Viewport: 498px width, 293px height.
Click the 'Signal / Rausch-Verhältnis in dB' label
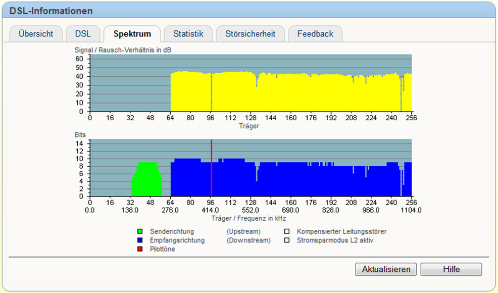(x=123, y=50)
